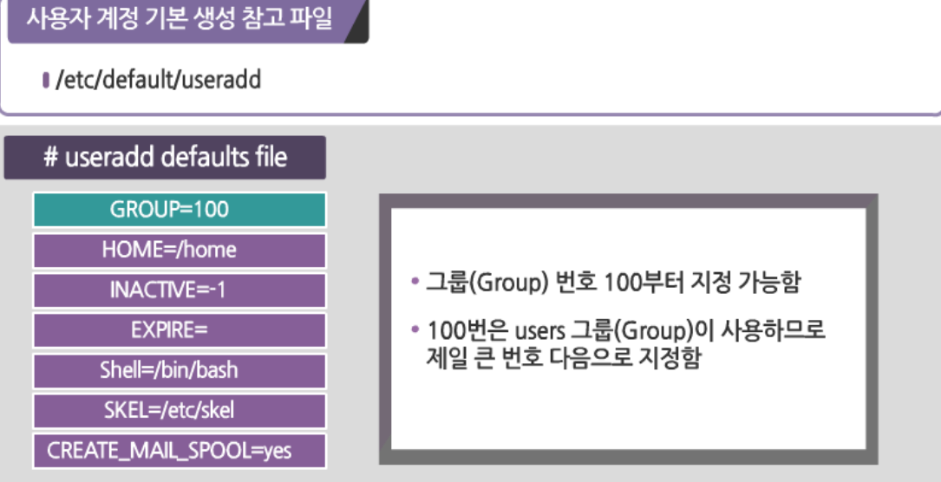
Task: Click the '제일 큰 번호 다음으로 지정함' line
Action: [x=563, y=359]
